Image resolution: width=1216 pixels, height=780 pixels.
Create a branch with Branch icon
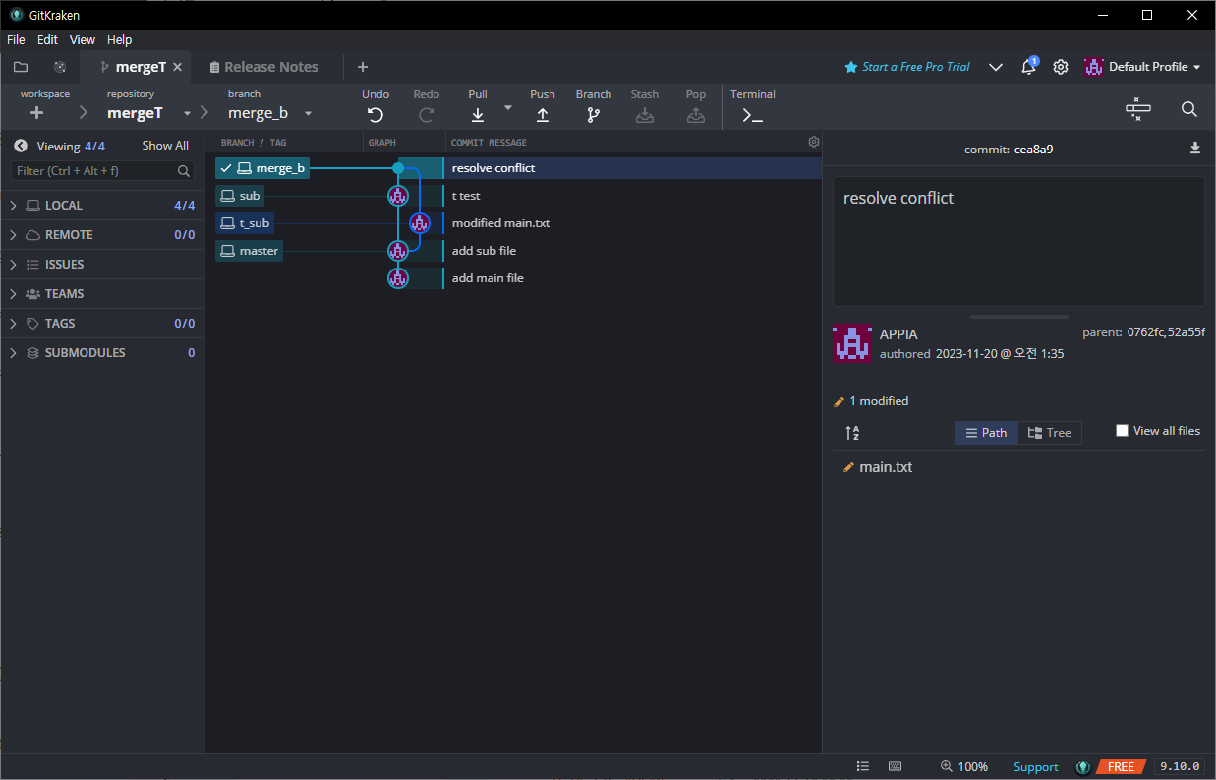coord(594,115)
